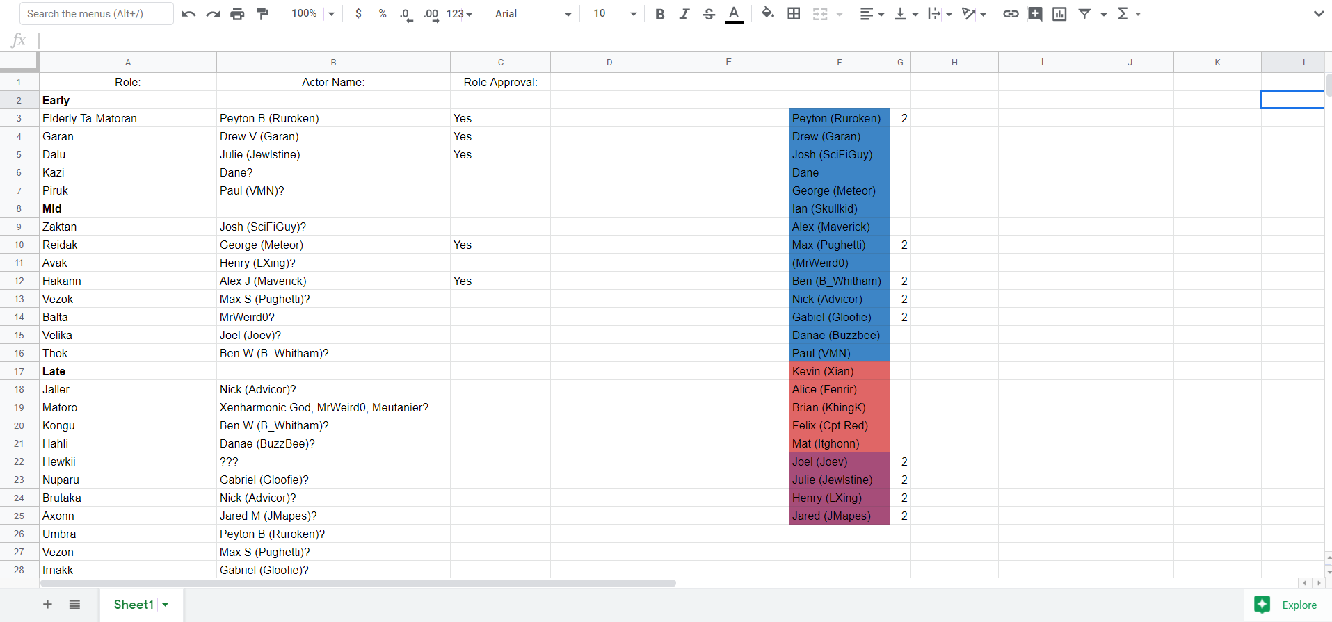Viewport: 1332px width, 622px height.
Task: Select row 17 header
Action: coord(19,371)
